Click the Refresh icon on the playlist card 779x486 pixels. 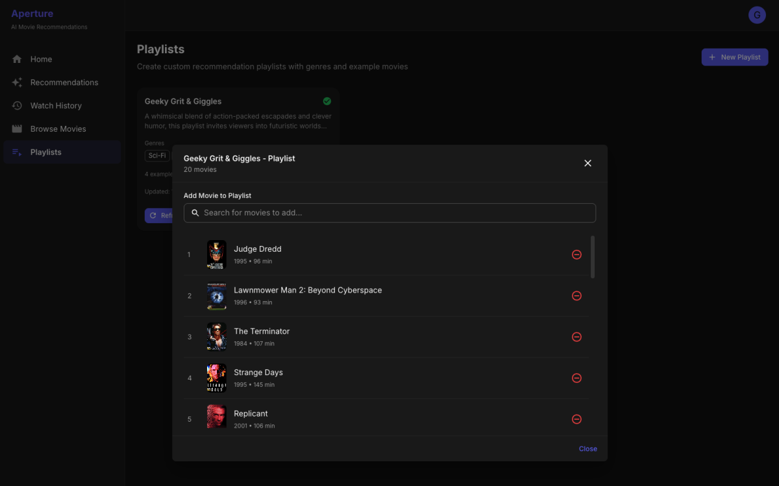pos(153,215)
